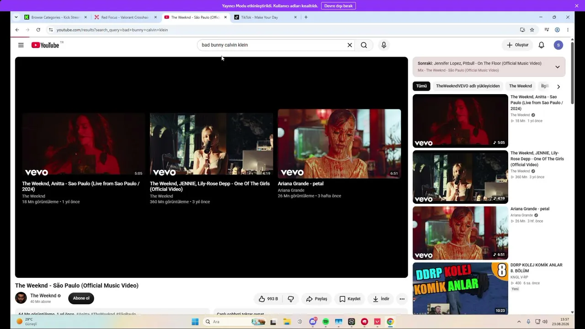Open Chrome's three-dot menu
Image resolution: width=585 pixels, height=329 pixels.
tap(568, 30)
